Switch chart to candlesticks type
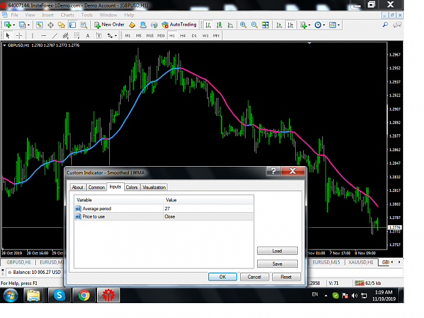The height and width of the screenshot is (318, 424). (x=219, y=25)
